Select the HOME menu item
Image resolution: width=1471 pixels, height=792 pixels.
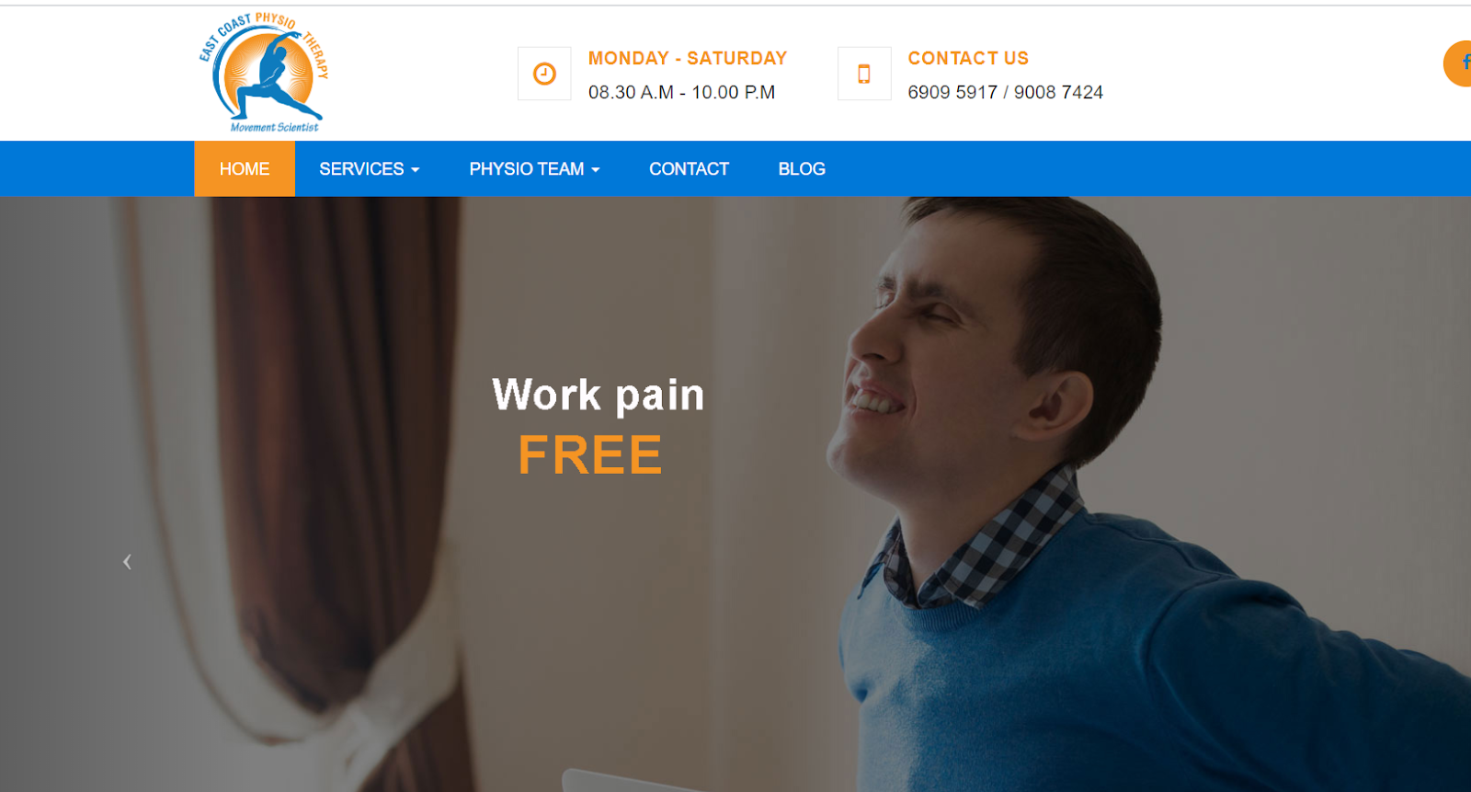click(245, 169)
